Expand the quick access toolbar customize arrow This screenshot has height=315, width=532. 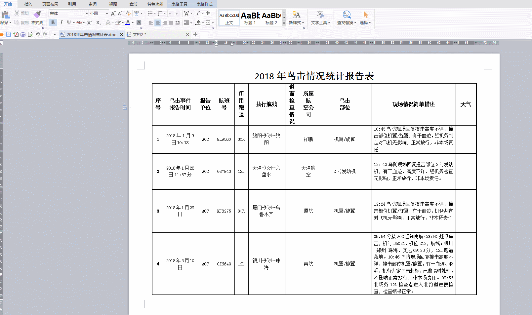[55, 34]
